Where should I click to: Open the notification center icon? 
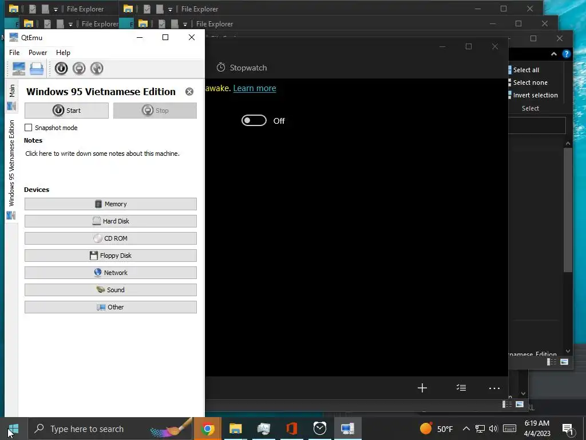click(568, 429)
